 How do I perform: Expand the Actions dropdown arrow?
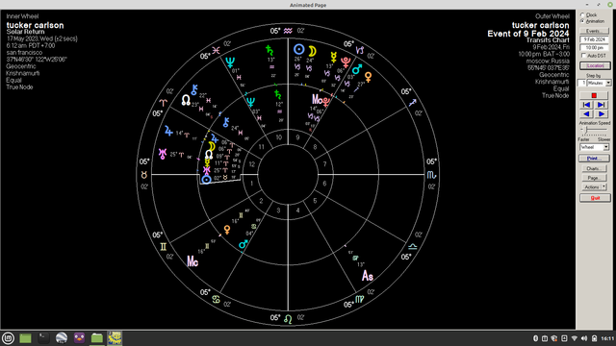click(x=604, y=187)
